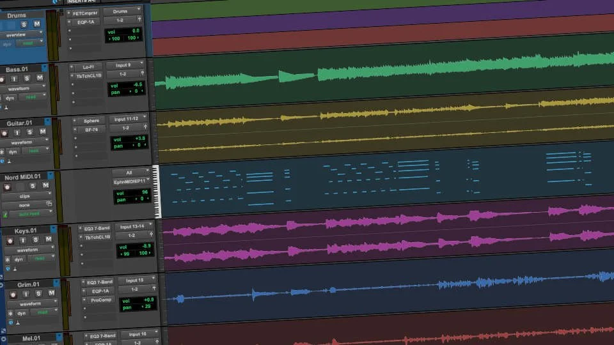Mute the Keys.01 track
Image resolution: width=614 pixels, height=345 pixels.
48,239
